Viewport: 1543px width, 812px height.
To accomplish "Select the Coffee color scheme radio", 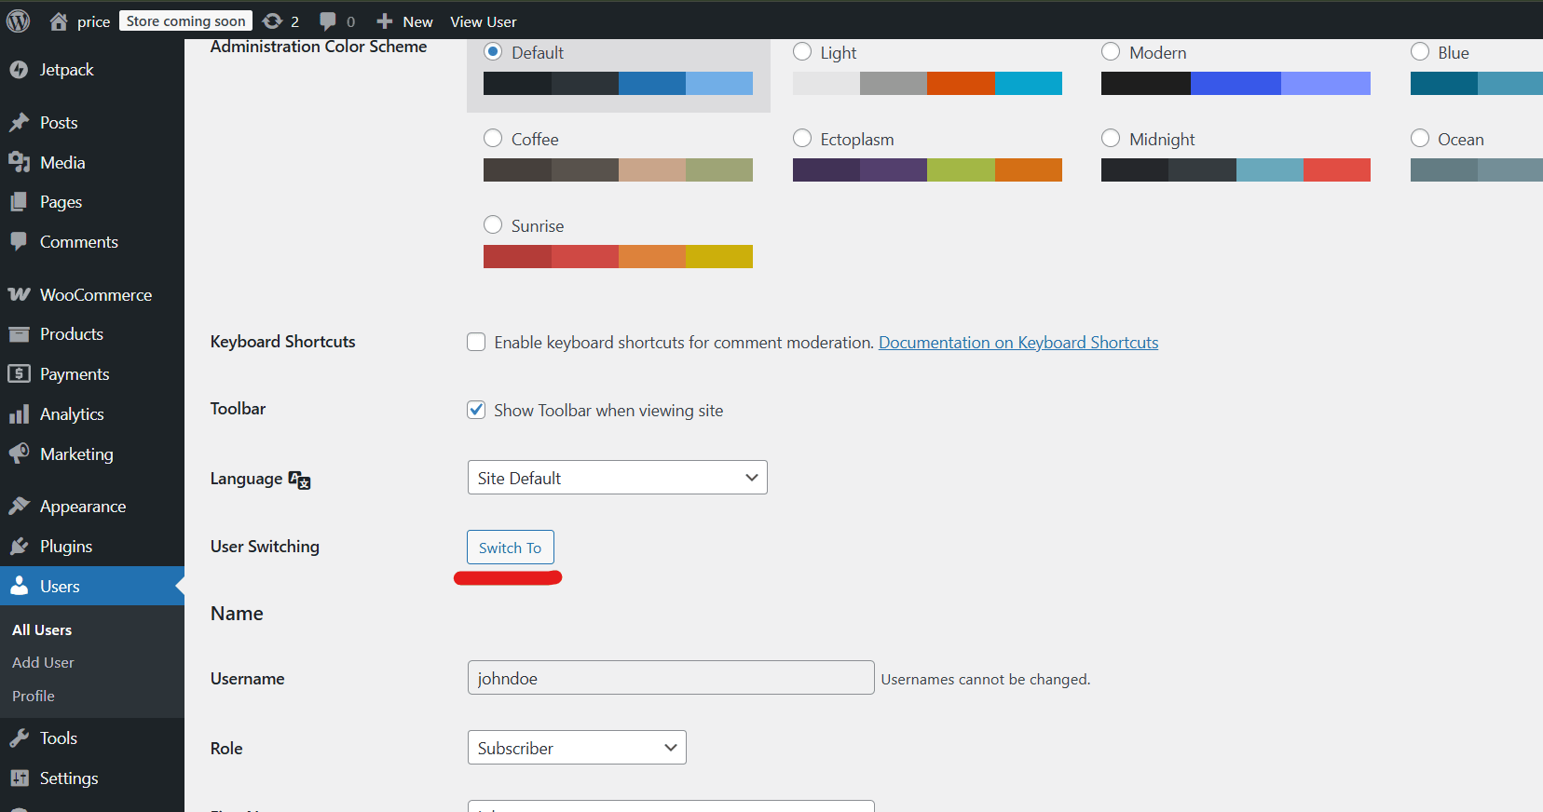I will (x=493, y=139).
